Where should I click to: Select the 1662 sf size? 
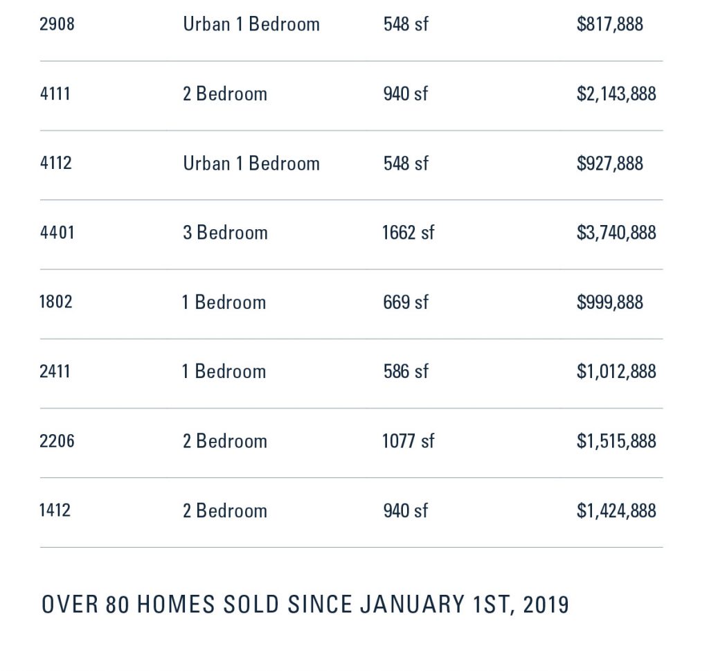[x=408, y=233]
